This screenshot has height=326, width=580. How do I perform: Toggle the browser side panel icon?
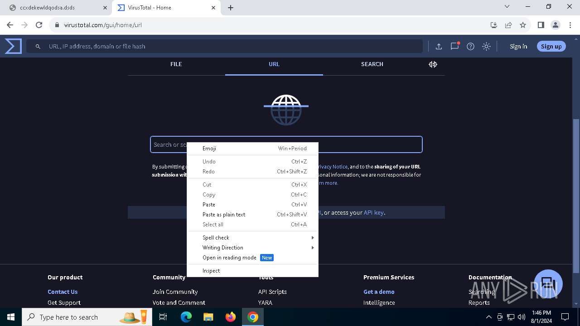(541, 25)
